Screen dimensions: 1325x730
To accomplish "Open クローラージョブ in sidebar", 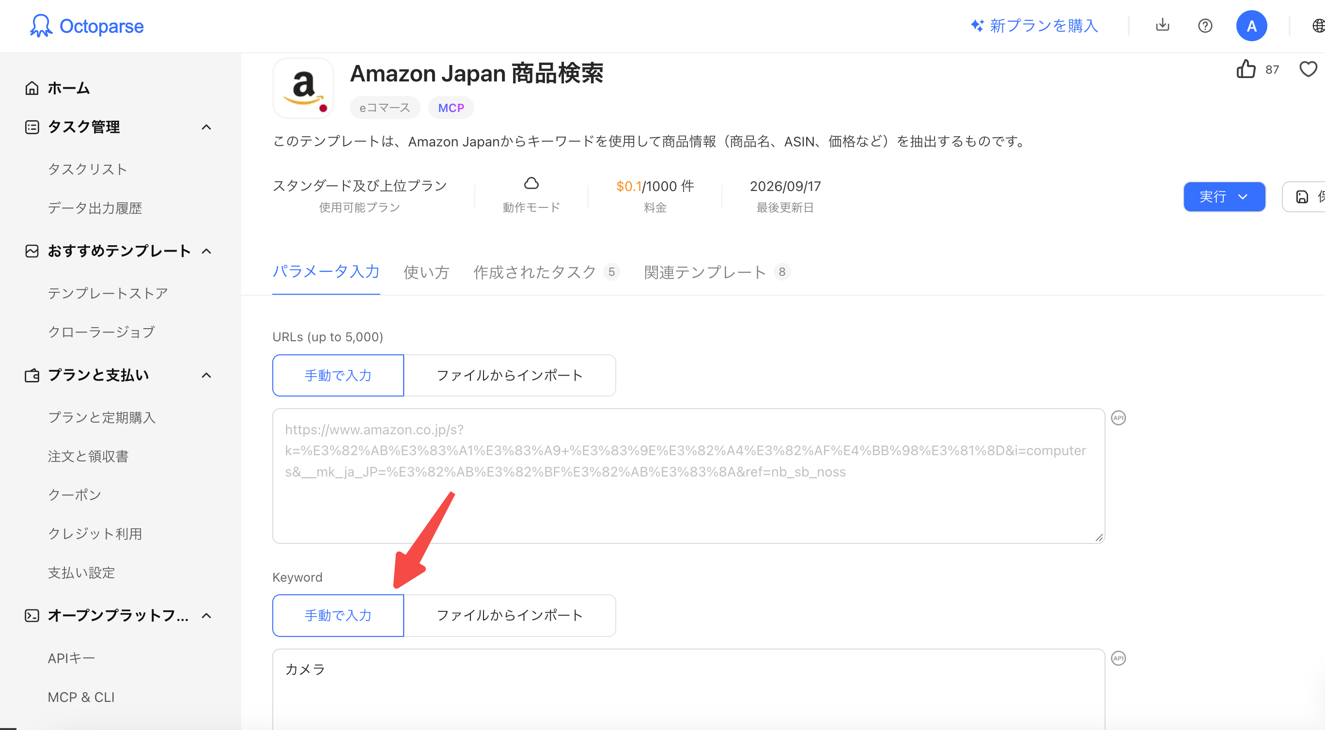I will [x=101, y=332].
